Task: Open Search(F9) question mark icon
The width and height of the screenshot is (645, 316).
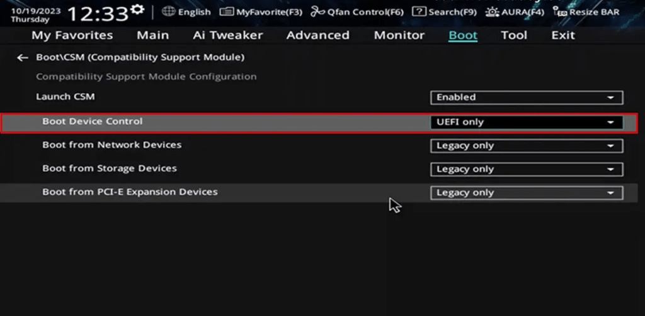Action: 418,12
